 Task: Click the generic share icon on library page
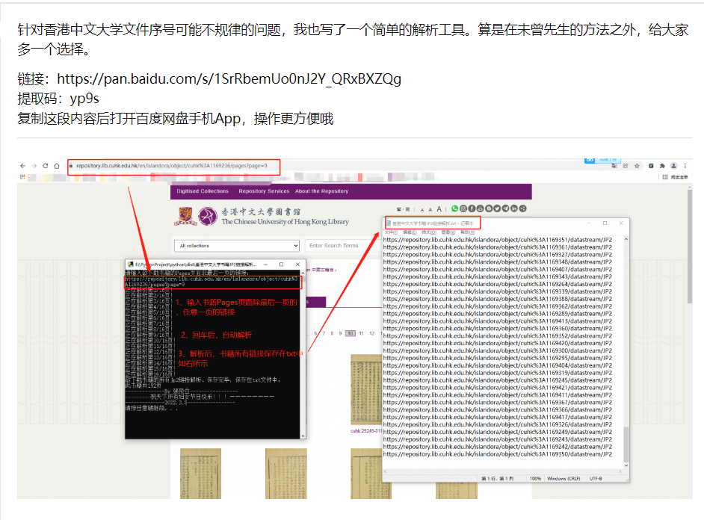(522, 208)
